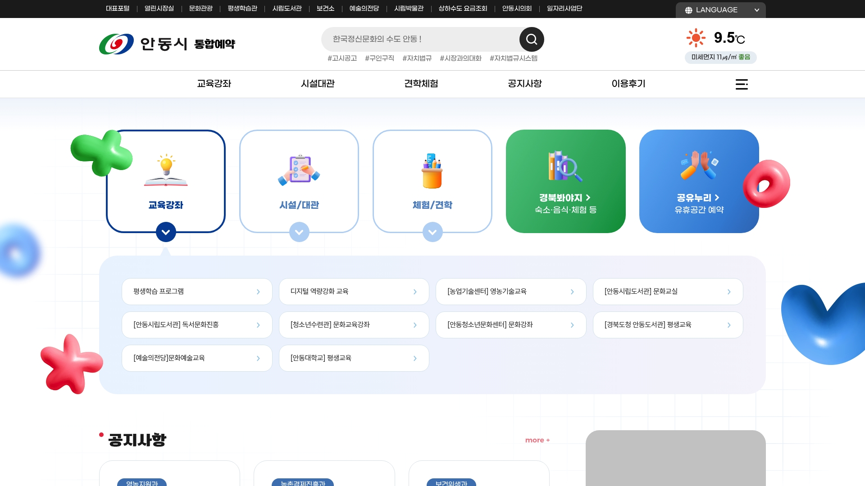865x486 pixels.
Task: Open the green 경북봐야지 card
Action: pyautogui.click(x=566, y=181)
